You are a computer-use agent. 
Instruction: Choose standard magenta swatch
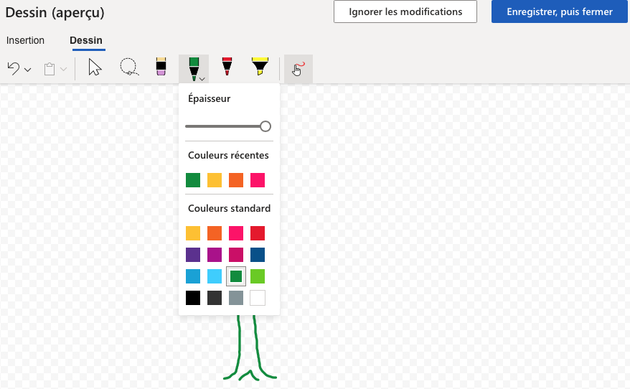tap(215, 255)
